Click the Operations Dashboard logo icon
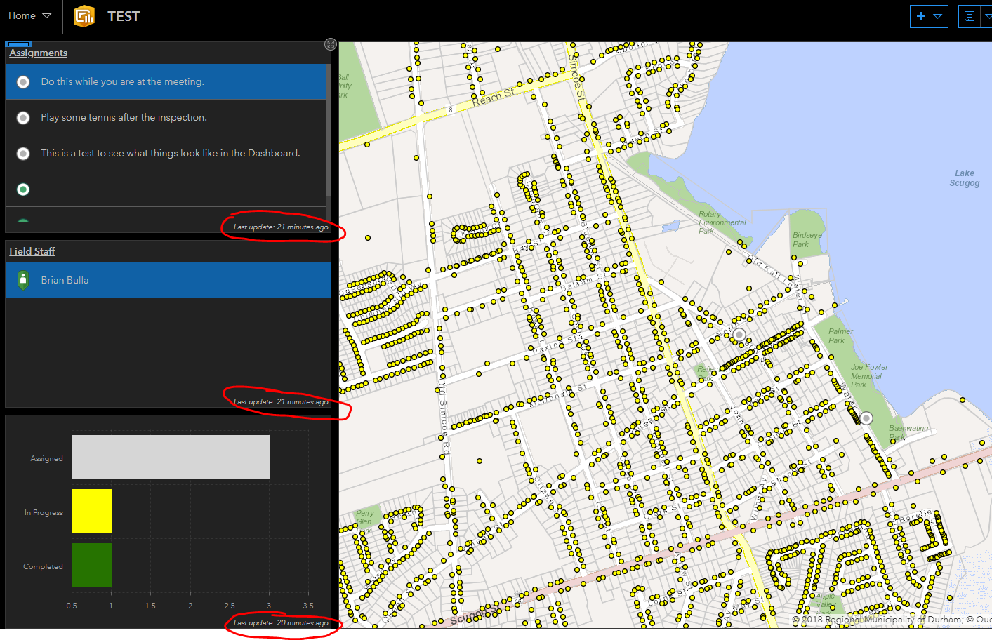The width and height of the screenshot is (992, 640). coord(84,15)
